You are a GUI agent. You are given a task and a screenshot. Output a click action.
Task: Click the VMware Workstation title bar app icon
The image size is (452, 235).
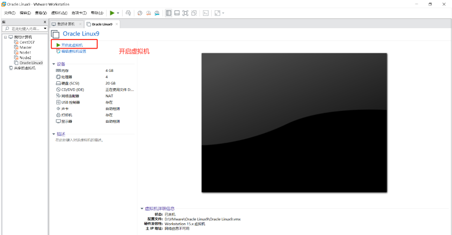pyautogui.click(x=4, y=4)
